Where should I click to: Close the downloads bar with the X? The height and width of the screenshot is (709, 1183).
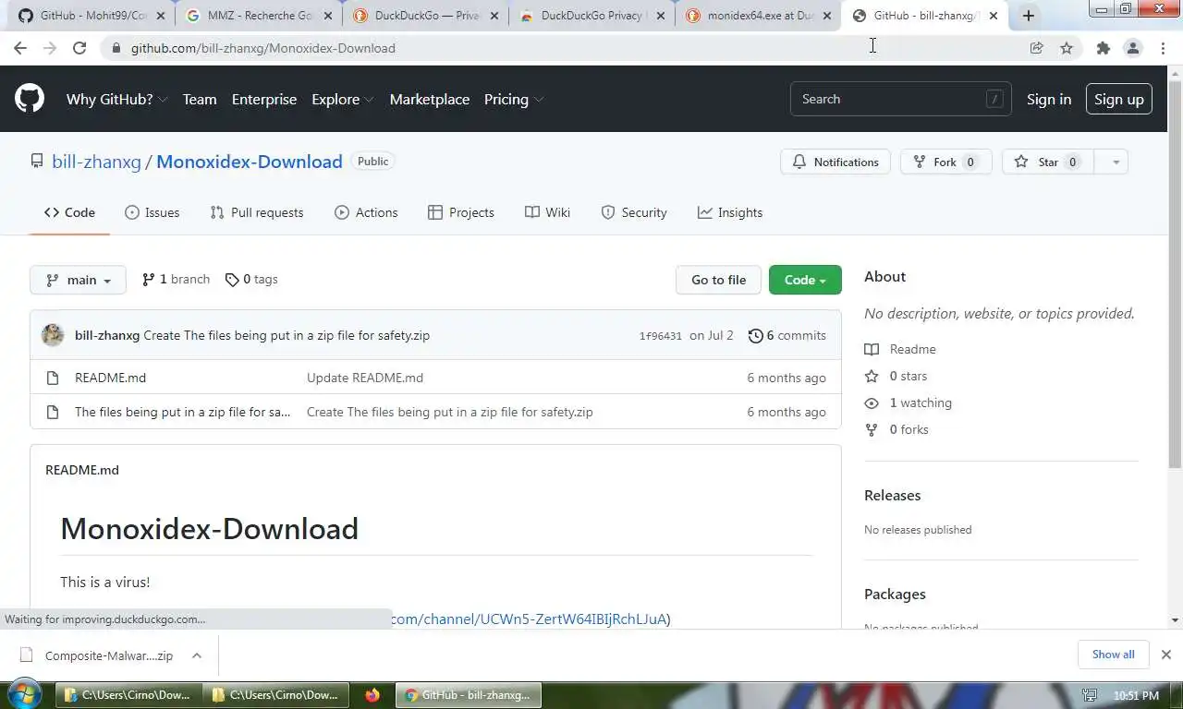pos(1165,655)
